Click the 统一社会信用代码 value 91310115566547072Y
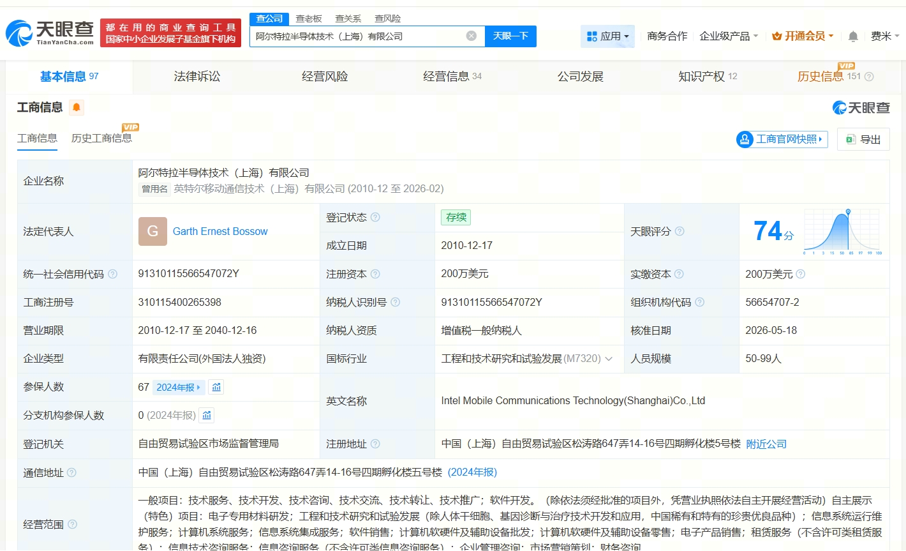The image size is (906, 551). tap(189, 274)
